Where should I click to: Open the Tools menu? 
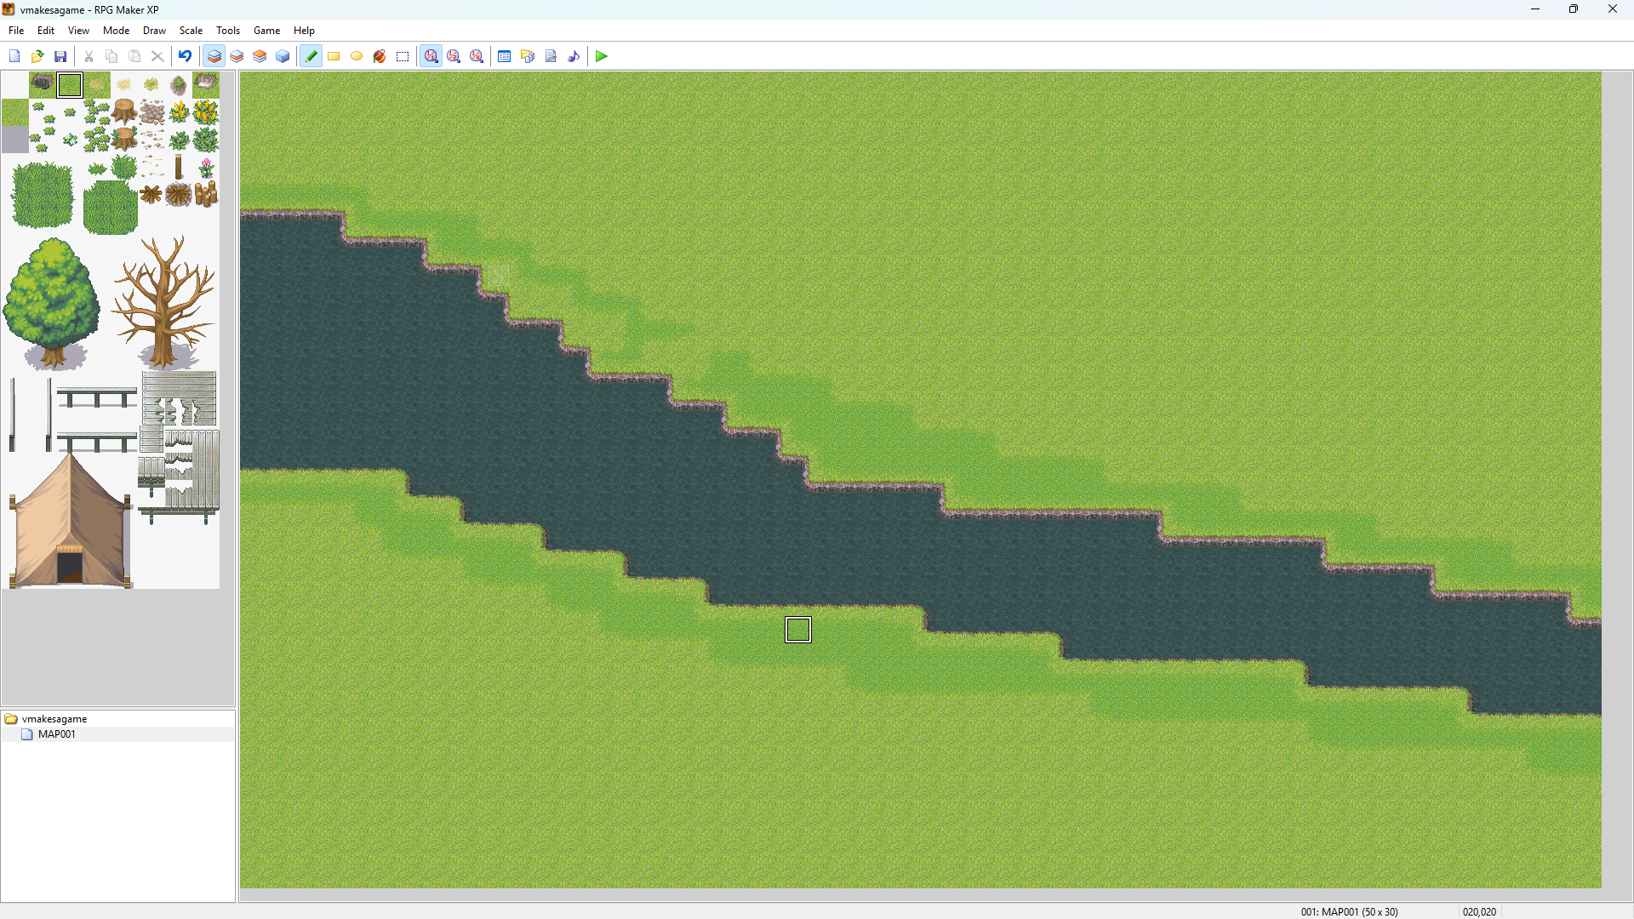pyautogui.click(x=228, y=30)
